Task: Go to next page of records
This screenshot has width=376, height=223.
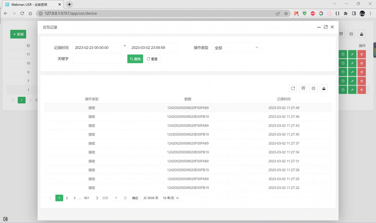Action: click(x=97, y=198)
